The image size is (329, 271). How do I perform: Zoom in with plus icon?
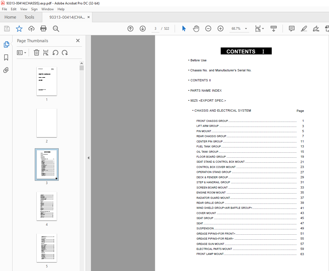(x=220, y=29)
